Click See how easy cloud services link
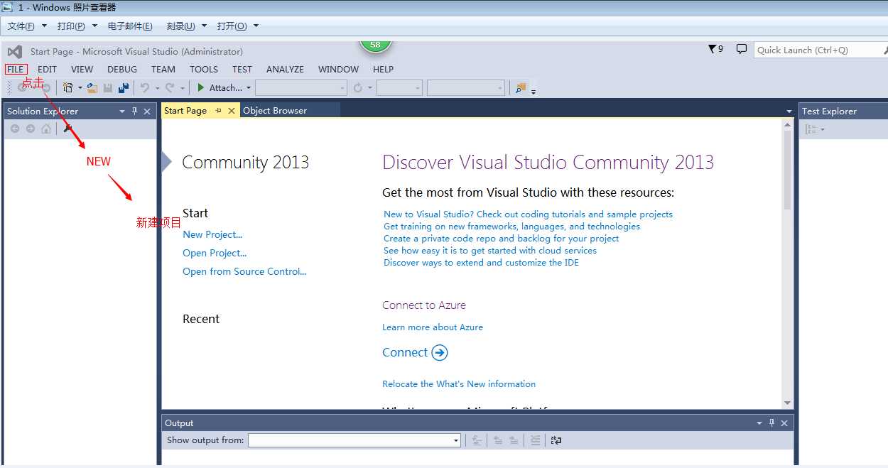 coord(490,251)
